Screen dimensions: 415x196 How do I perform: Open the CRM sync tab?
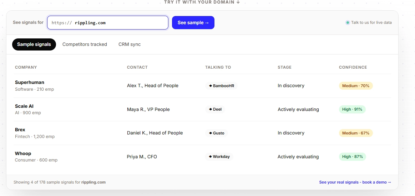[130, 44]
